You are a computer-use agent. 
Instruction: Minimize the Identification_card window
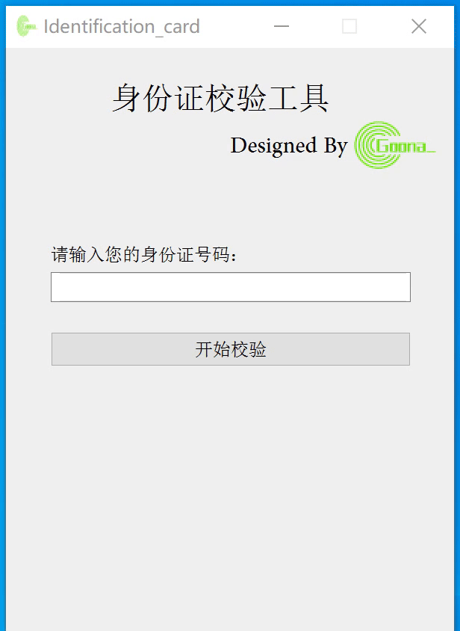[x=282, y=27]
